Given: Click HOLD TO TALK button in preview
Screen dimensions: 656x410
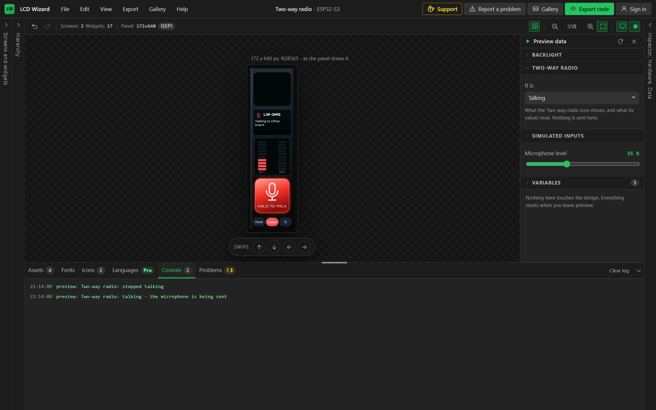Looking at the screenshot, I should (x=272, y=195).
